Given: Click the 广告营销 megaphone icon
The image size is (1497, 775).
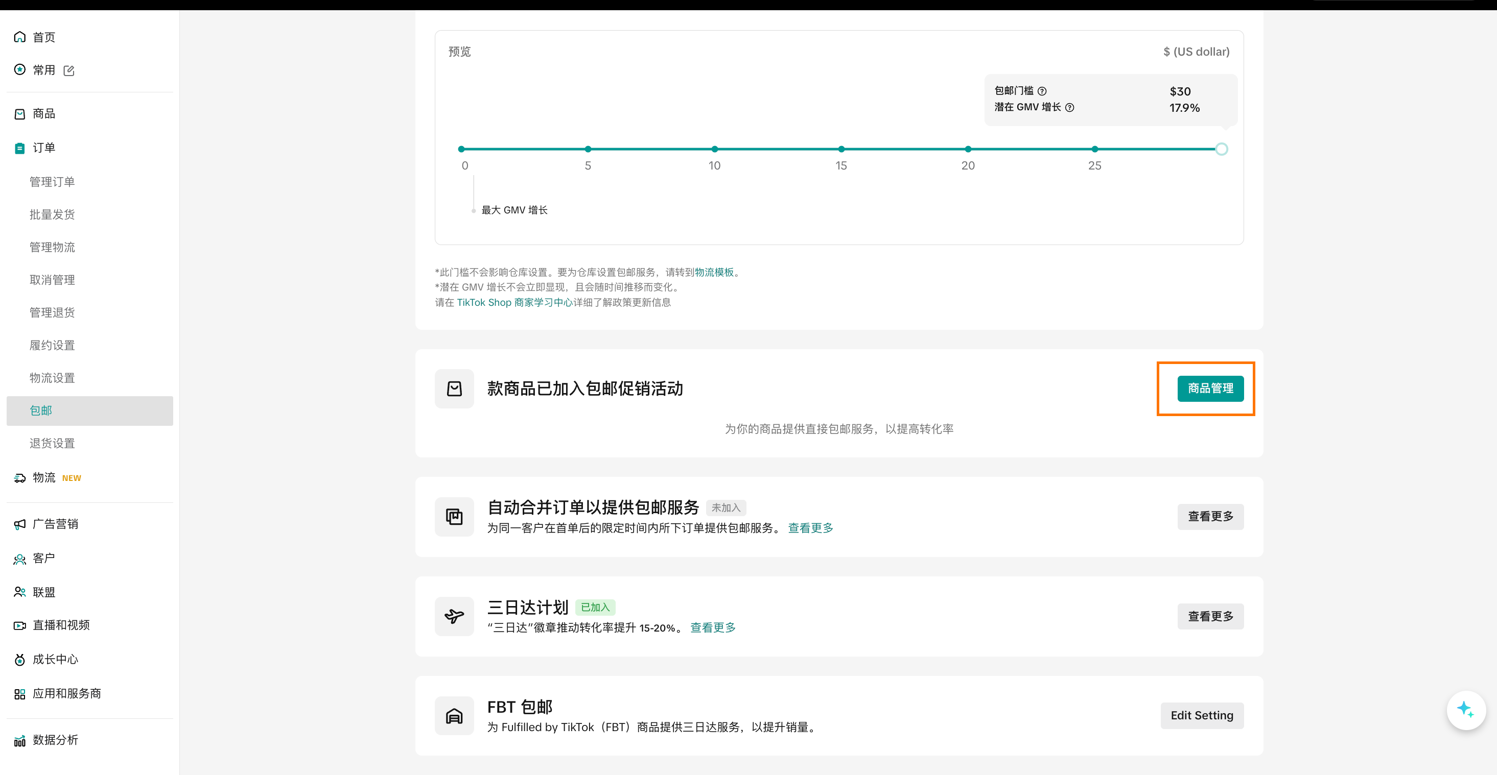Looking at the screenshot, I should 20,524.
